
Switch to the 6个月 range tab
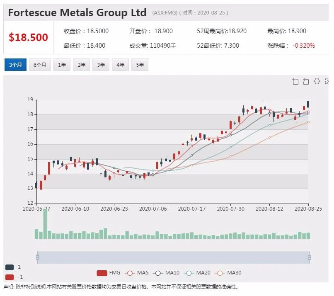40,65
